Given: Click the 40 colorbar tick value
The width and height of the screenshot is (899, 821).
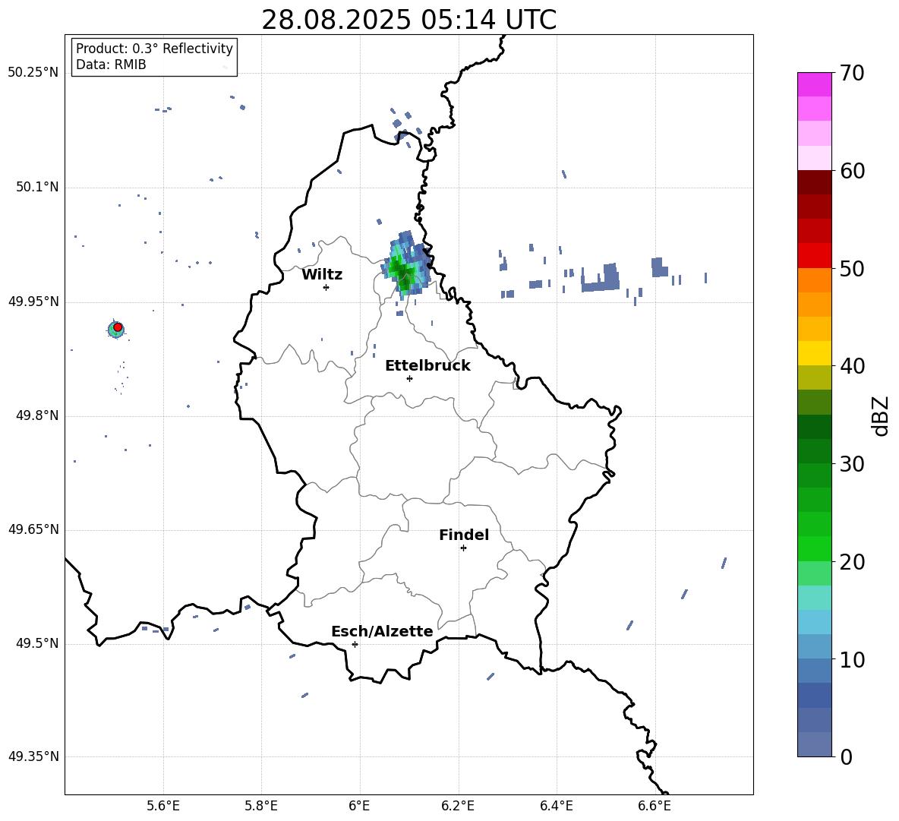Looking at the screenshot, I should point(852,366).
